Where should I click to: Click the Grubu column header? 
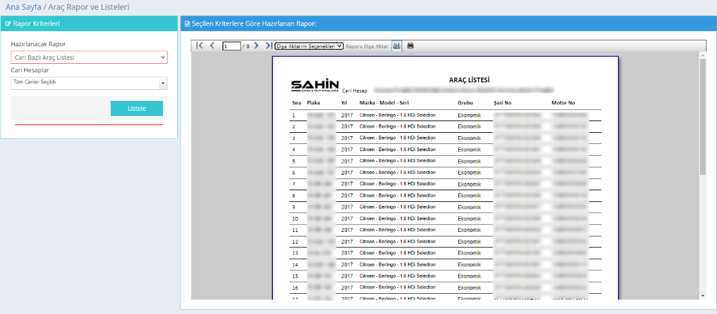click(465, 103)
